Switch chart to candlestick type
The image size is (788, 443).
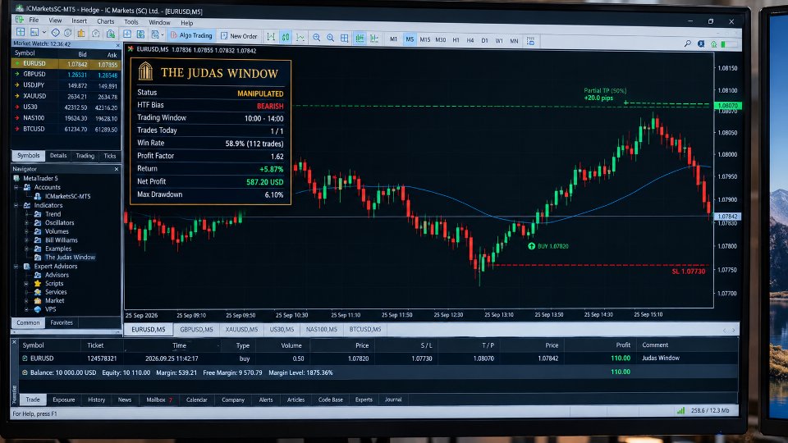click(x=286, y=37)
